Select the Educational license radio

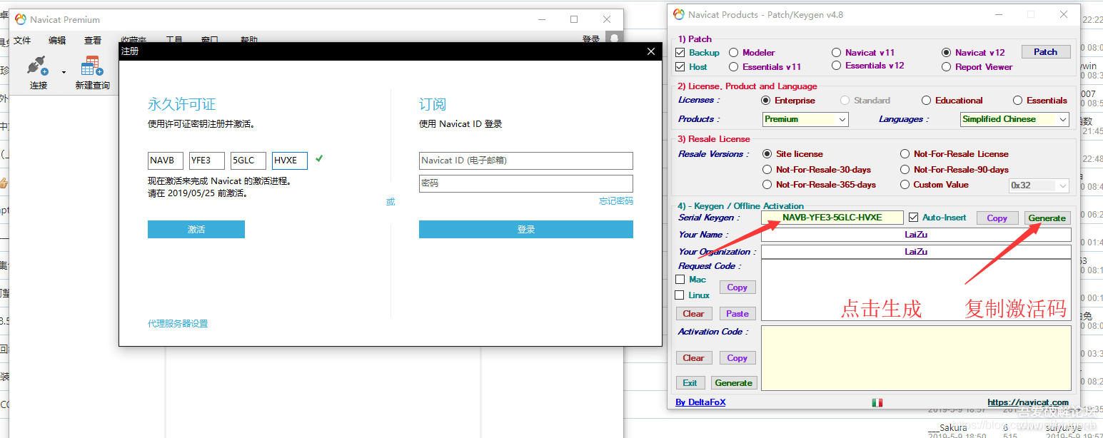coord(927,101)
